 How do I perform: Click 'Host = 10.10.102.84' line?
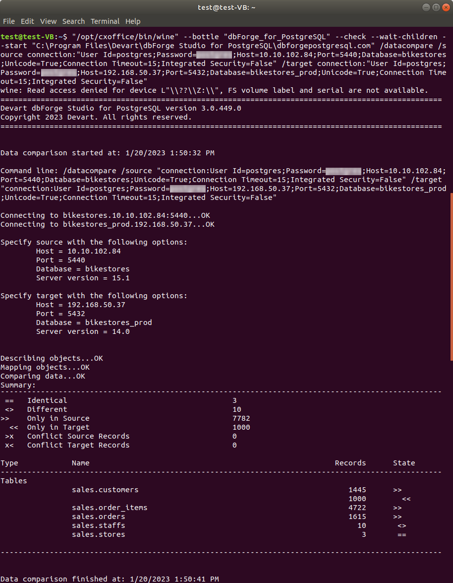point(78,251)
